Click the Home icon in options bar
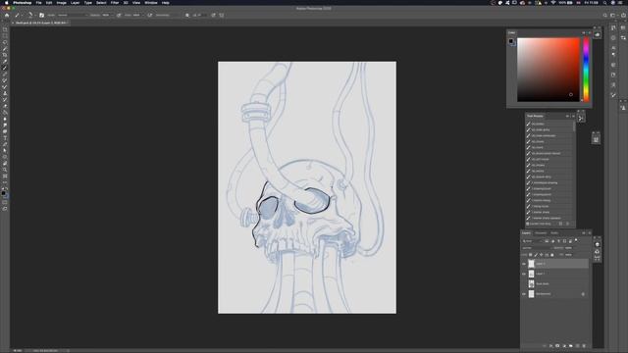 [x=7, y=16]
